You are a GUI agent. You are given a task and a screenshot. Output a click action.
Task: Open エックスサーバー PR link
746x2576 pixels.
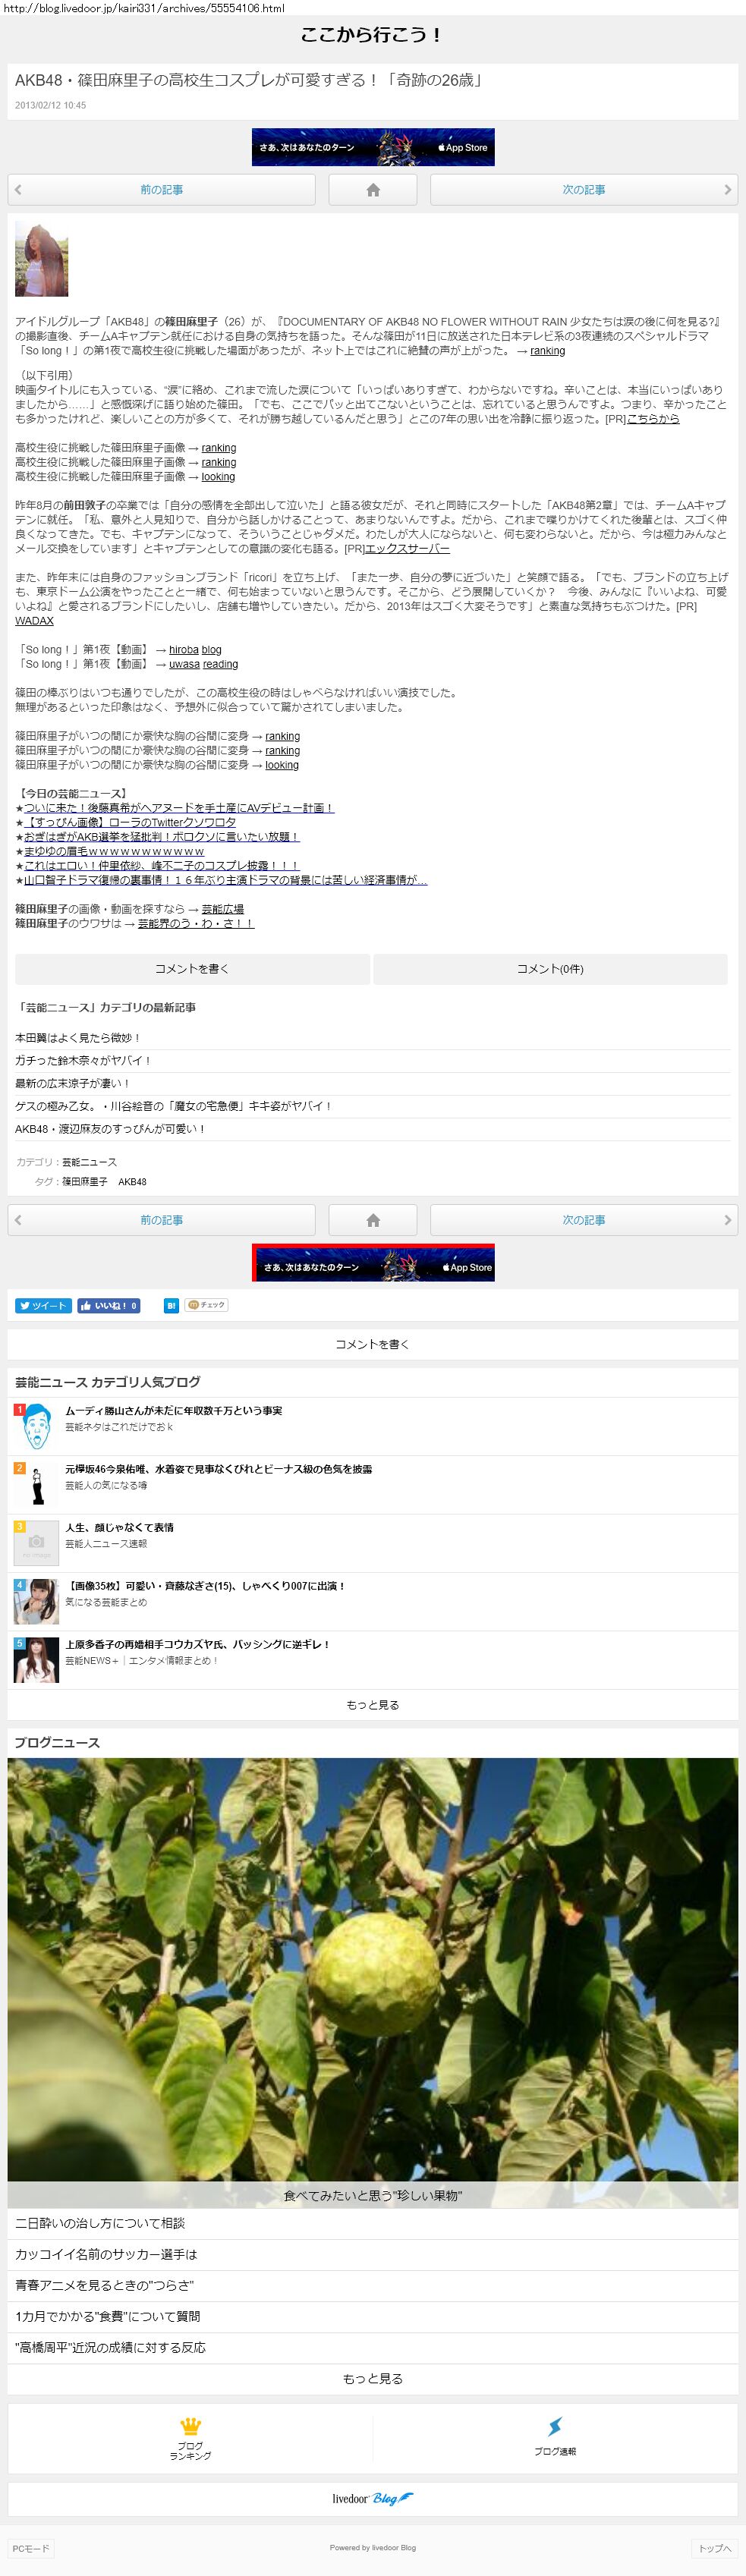coord(407,549)
